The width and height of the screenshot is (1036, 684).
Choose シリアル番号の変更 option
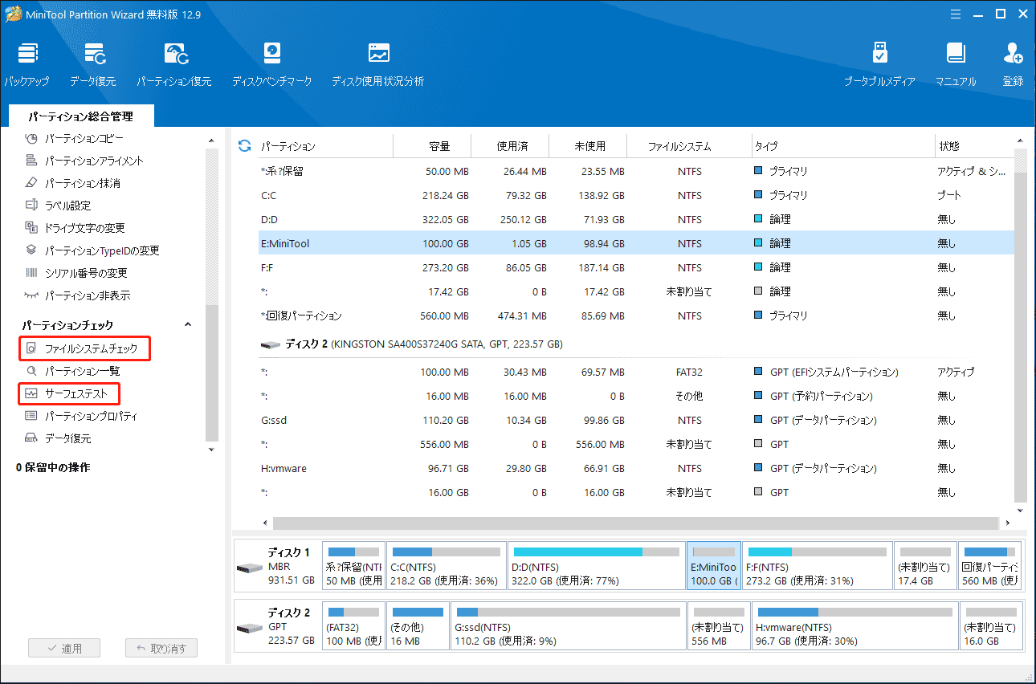[76, 273]
